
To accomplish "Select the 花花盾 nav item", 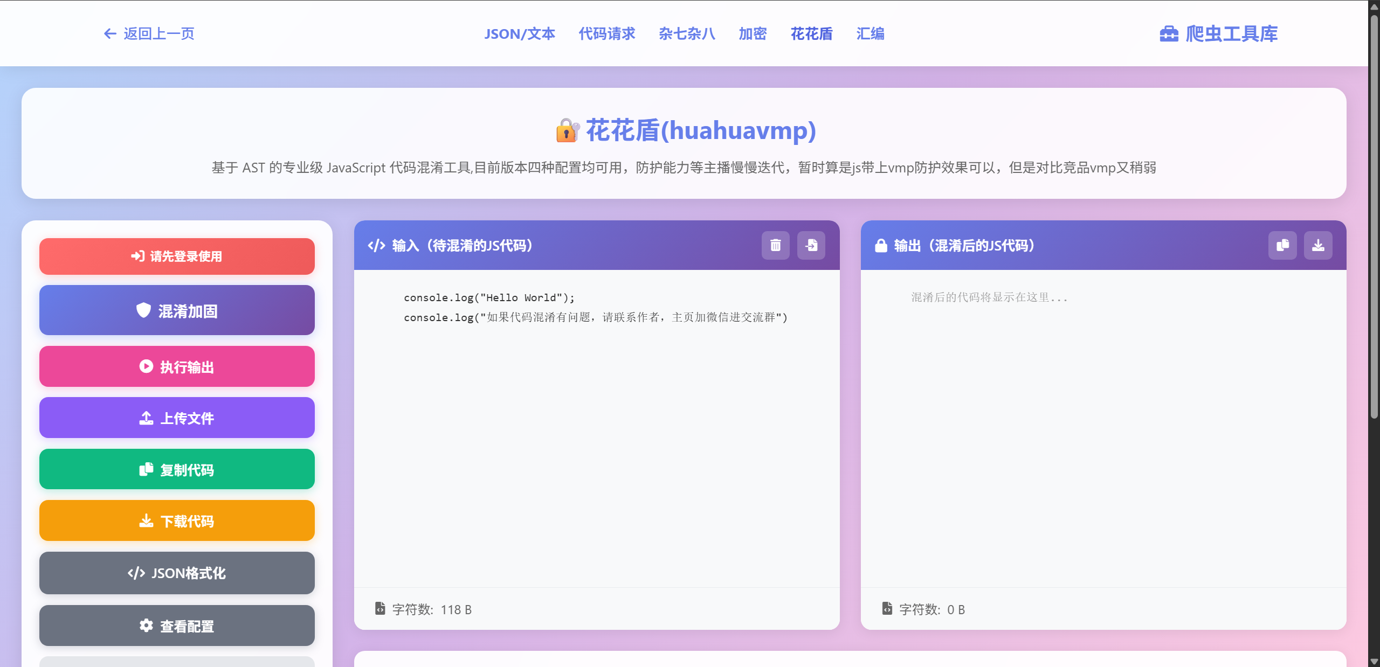I will (811, 34).
